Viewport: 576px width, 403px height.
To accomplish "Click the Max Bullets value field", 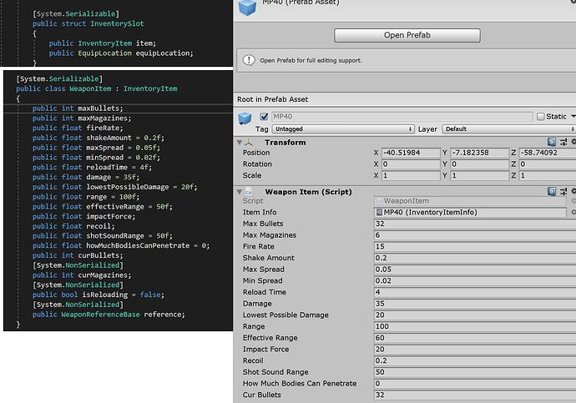I will pos(472,224).
